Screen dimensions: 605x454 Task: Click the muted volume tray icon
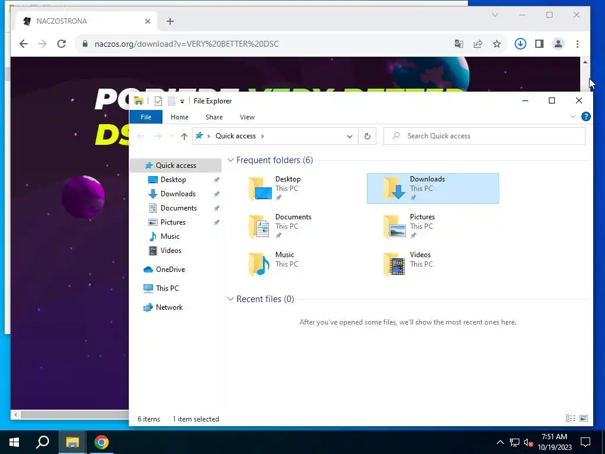point(528,442)
